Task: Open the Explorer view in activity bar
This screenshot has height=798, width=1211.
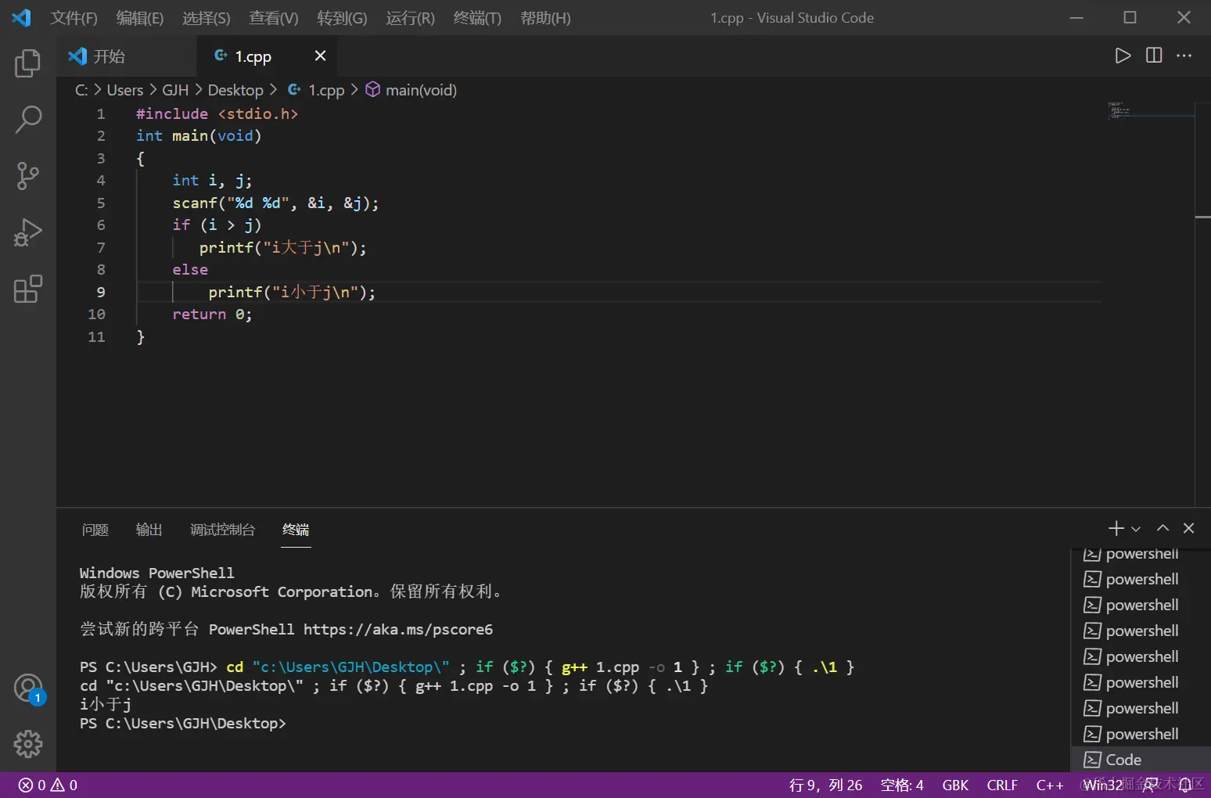Action: coord(28,63)
